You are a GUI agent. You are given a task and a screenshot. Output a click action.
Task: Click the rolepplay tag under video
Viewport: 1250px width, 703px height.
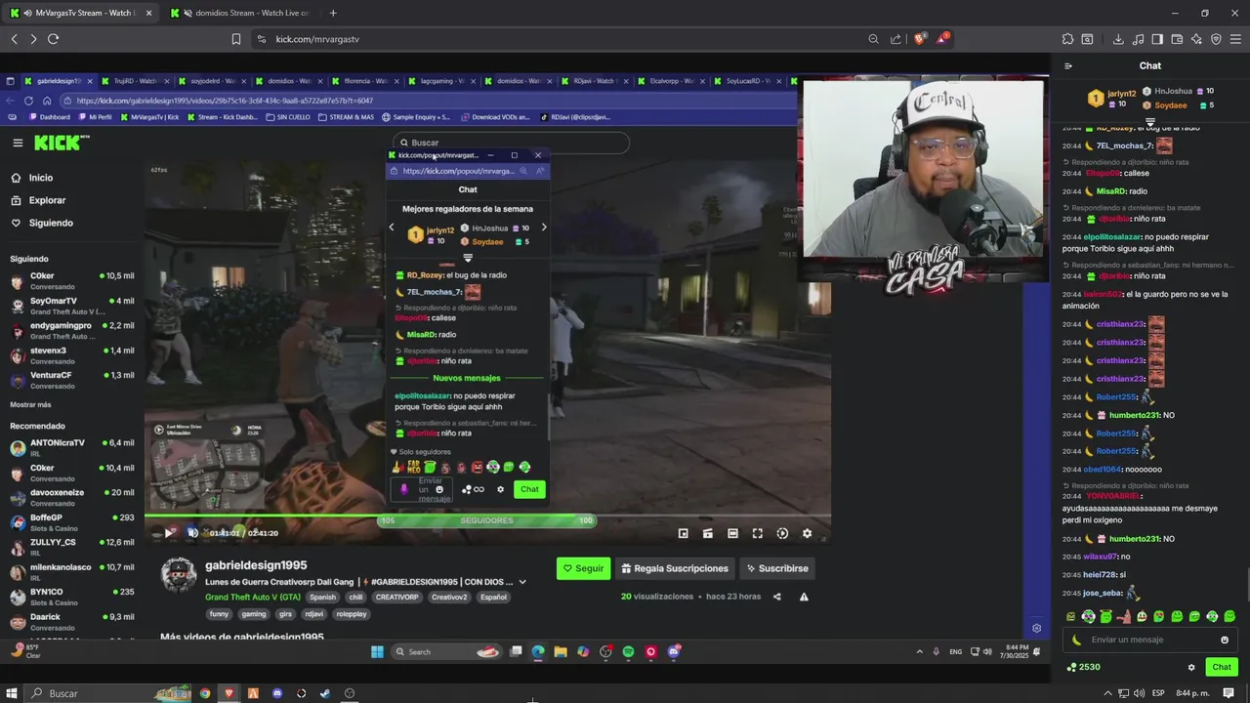click(x=352, y=614)
